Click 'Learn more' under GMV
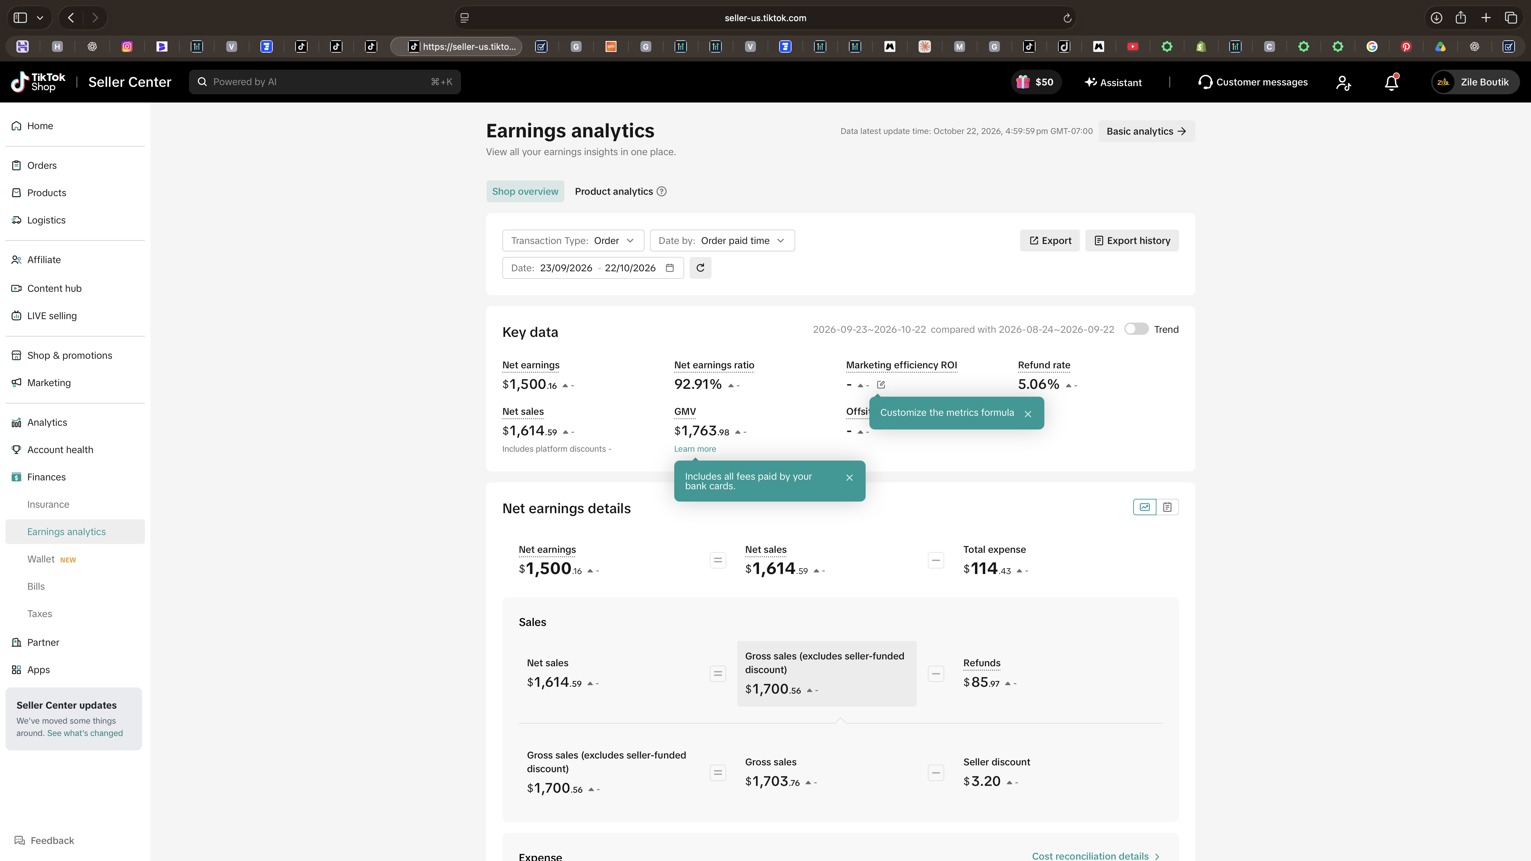Viewport: 1531px width, 861px height. point(695,449)
